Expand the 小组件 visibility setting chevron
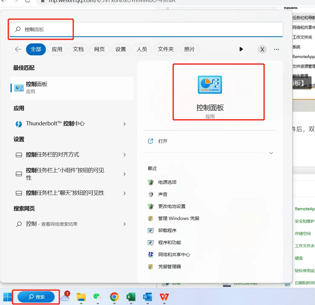The image size is (315, 305). click(x=124, y=174)
